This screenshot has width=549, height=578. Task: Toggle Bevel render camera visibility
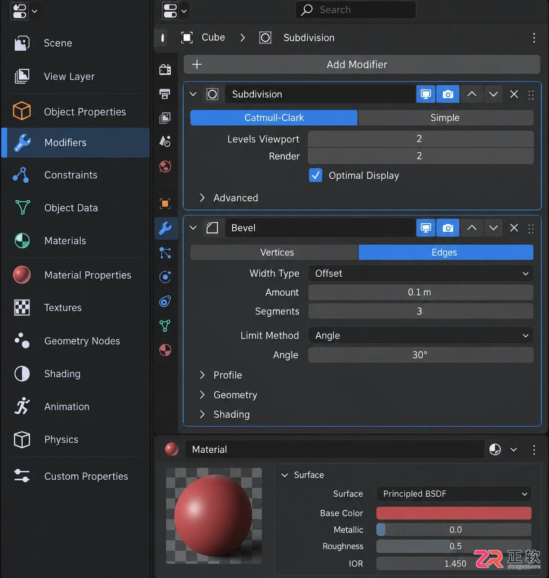[x=448, y=228]
